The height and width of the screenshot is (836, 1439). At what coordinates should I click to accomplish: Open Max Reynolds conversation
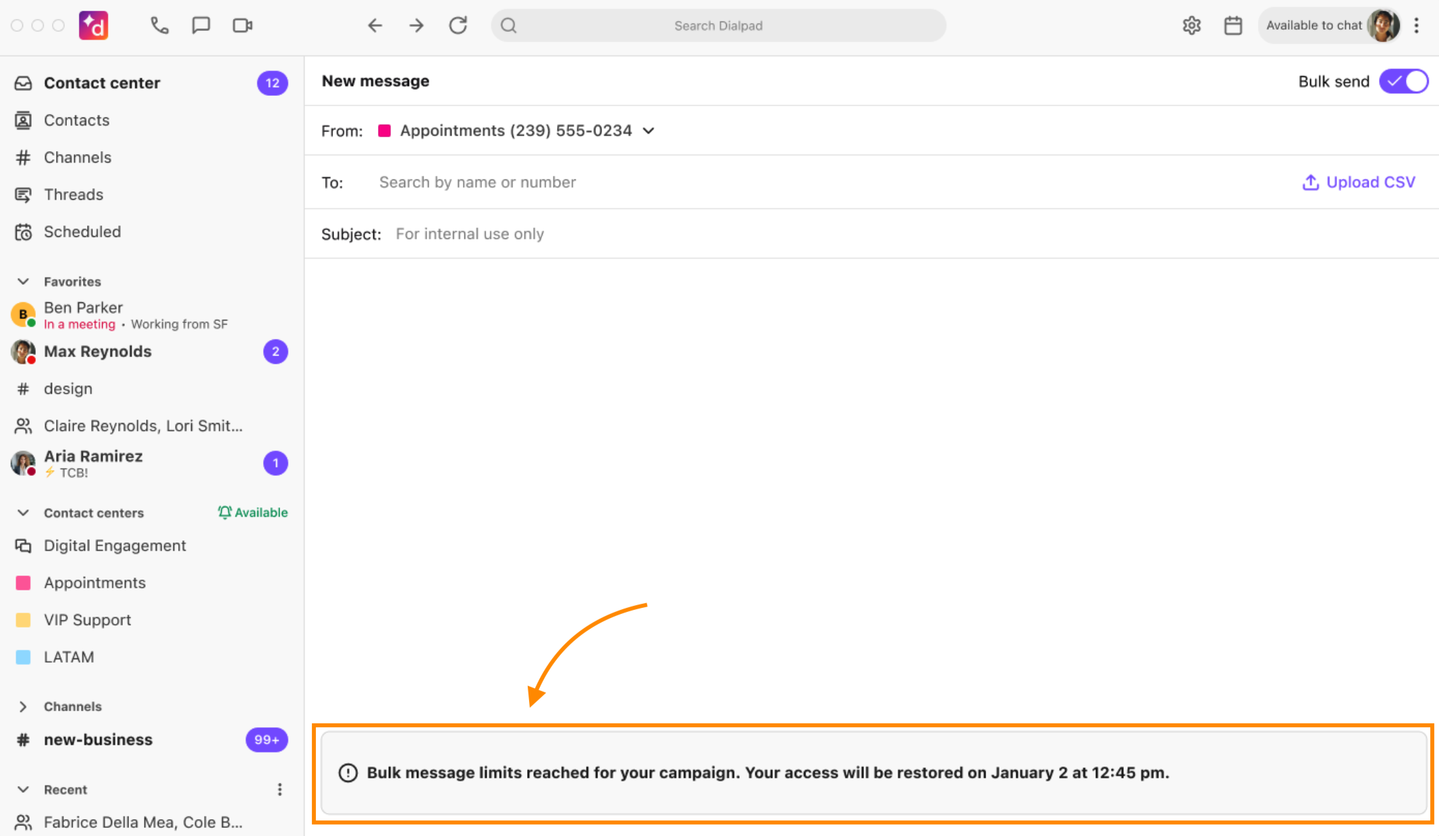[152, 352]
